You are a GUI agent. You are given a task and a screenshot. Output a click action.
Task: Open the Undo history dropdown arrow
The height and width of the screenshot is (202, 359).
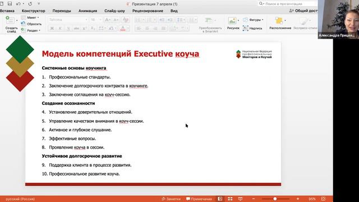(x=24, y=4)
